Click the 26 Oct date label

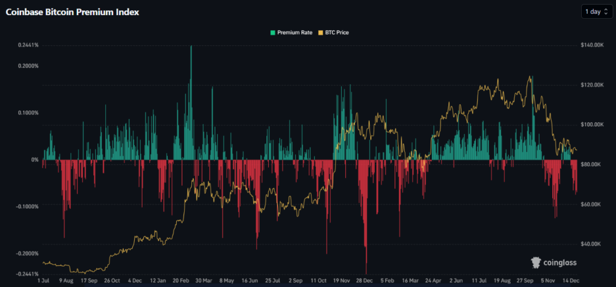coord(112,281)
